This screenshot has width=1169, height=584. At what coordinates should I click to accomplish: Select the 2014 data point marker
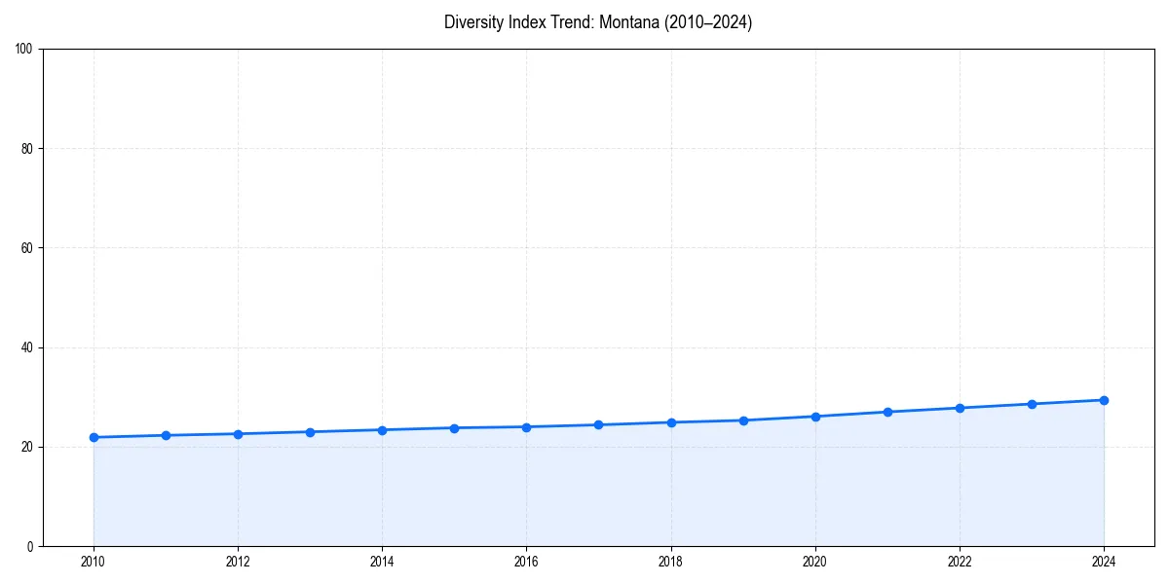pyautogui.click(x=381, y=428)
